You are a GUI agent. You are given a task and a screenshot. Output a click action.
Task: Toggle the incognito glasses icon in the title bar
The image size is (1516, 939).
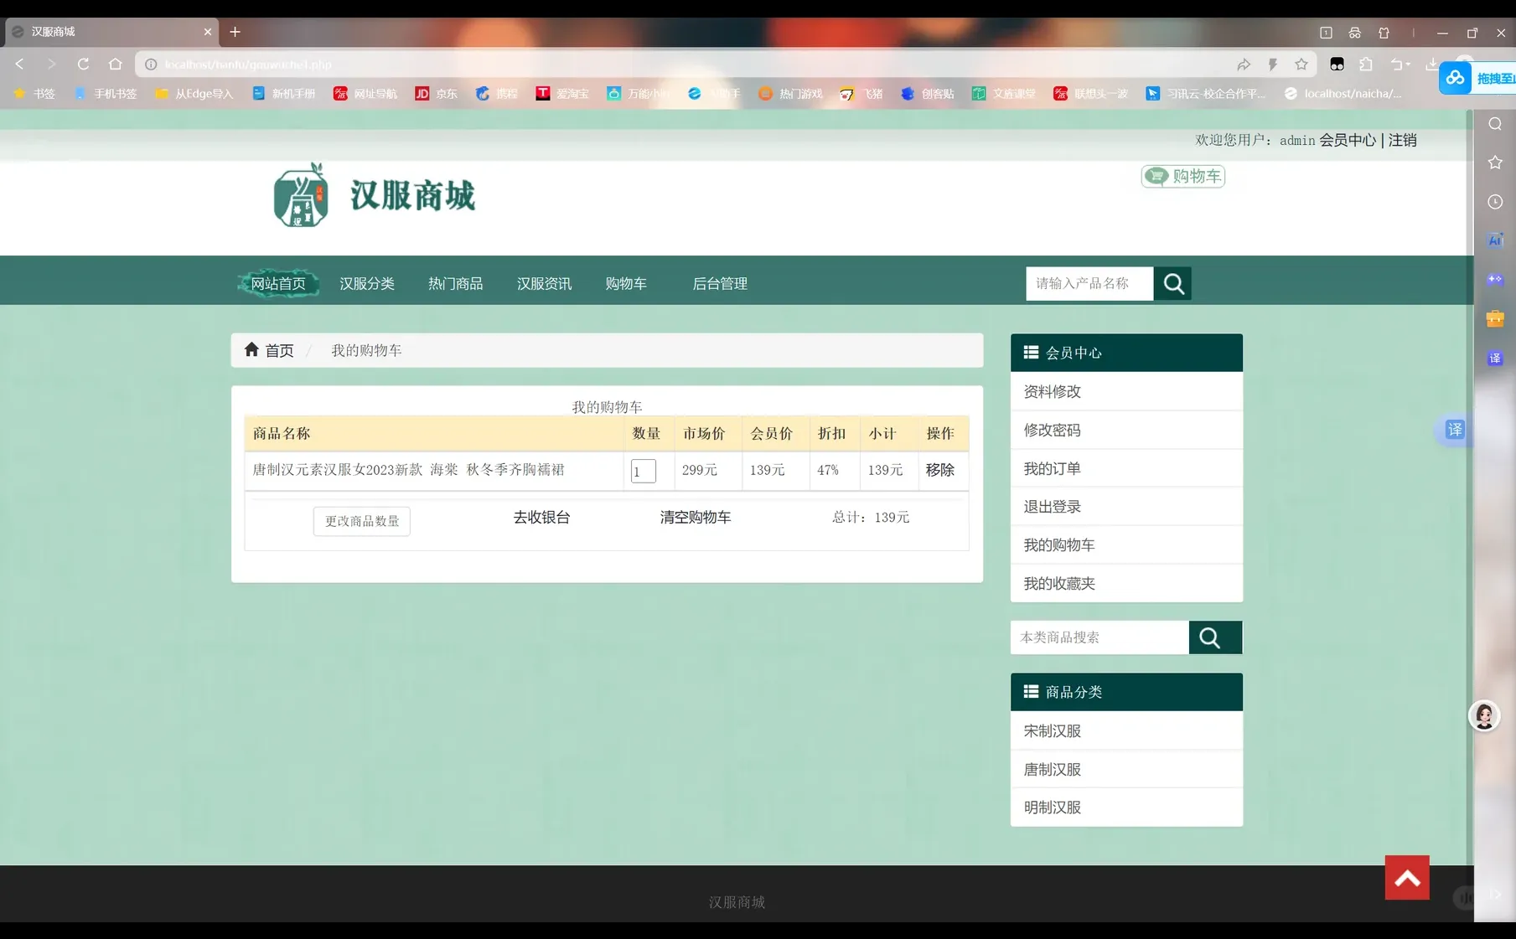click(1355, 33)
